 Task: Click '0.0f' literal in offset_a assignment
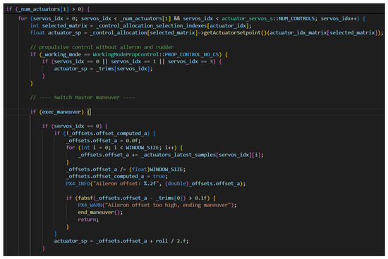click(132, 141)
